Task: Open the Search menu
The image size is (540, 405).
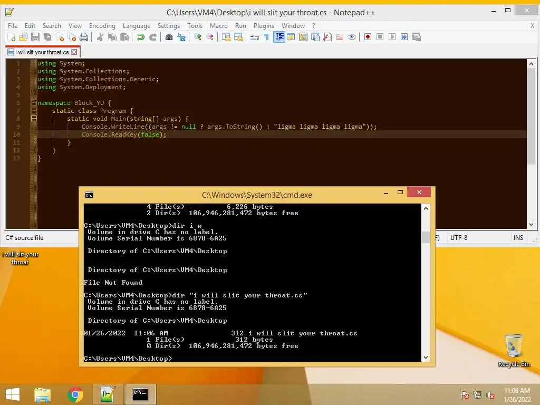Action: [x=52, y=26]
